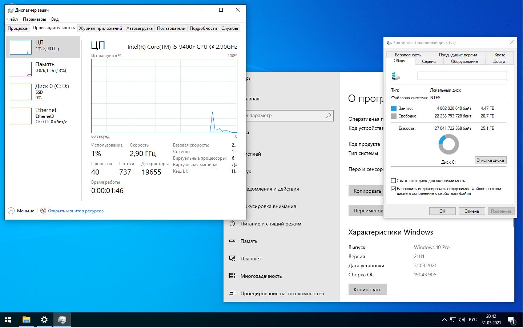This screenshot has height=328, width=523.
Task: Select the Память performance thumbnail
Action: pos(21,69)
